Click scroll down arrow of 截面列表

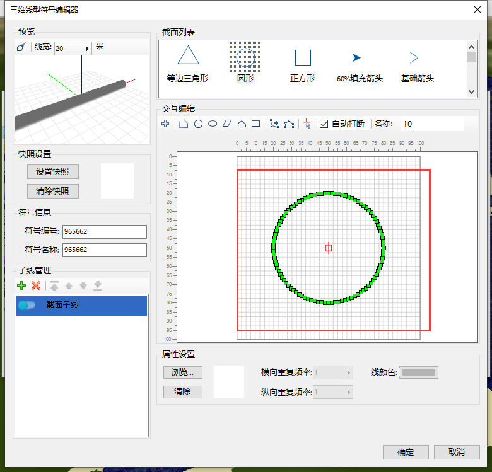(471, 92)
